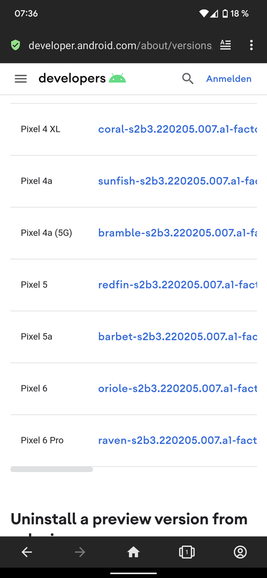267x578 pixels.
Task: Download the raven image for Pixel 6 Pro
Action: [x=178, y=440]
